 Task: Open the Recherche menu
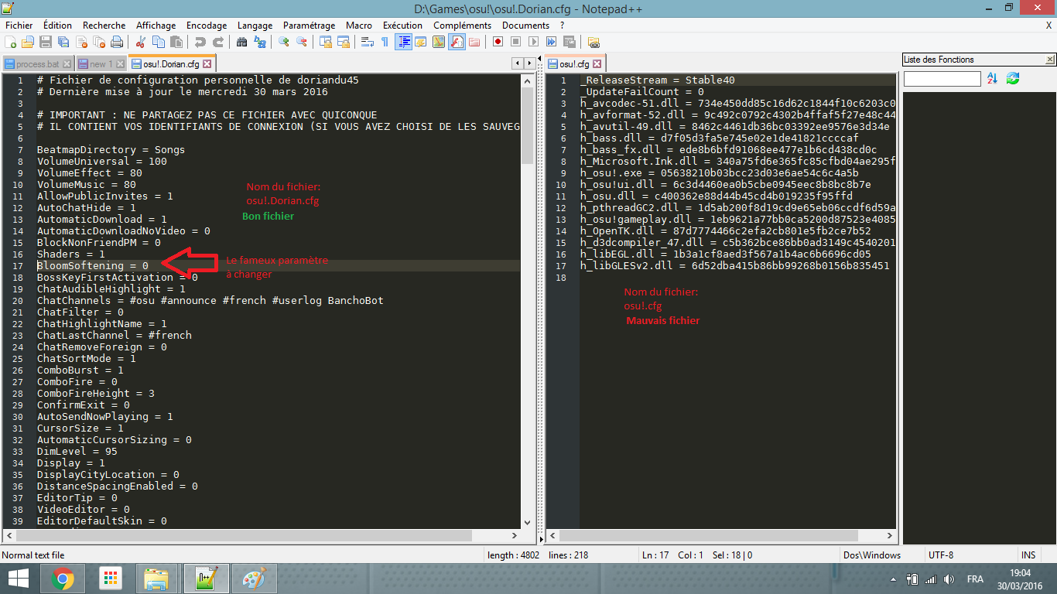(104, 26)
